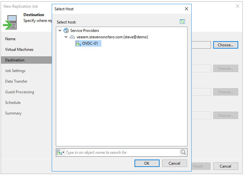Confirm host selection with OK
244x175 pixels.
coord(147,163)
